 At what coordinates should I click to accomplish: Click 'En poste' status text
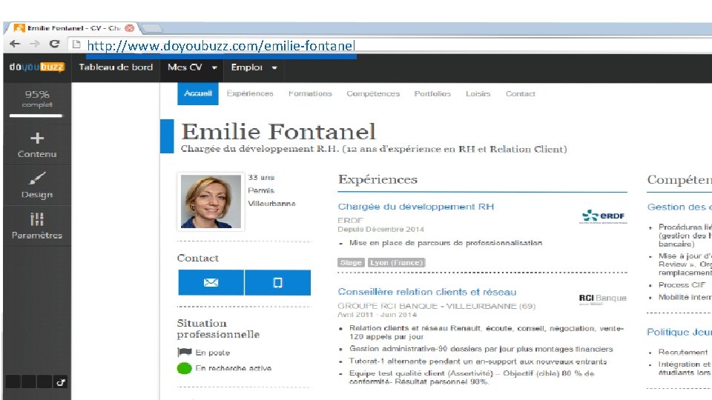click(x=213, y=353)
